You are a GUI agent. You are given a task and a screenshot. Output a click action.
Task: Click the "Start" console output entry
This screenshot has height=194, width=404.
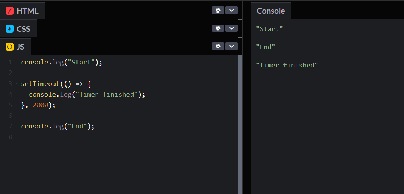269,28
